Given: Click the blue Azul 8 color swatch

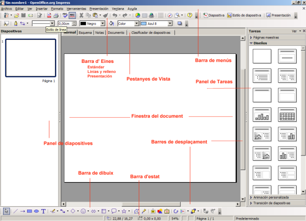Looking at the screenshot, I should pyautogui.click(x=144, y=23).
